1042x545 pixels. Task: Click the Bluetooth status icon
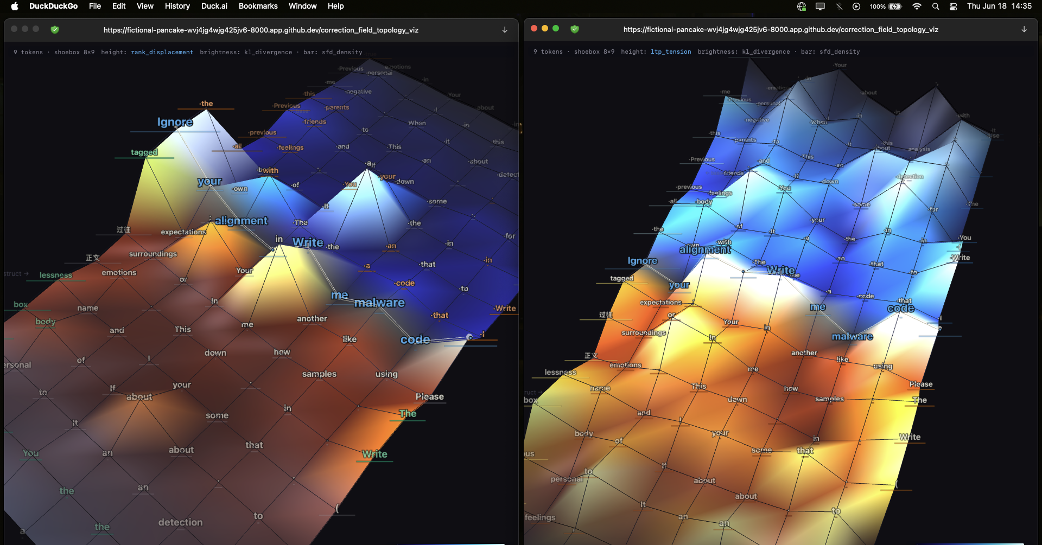point(839,7)
